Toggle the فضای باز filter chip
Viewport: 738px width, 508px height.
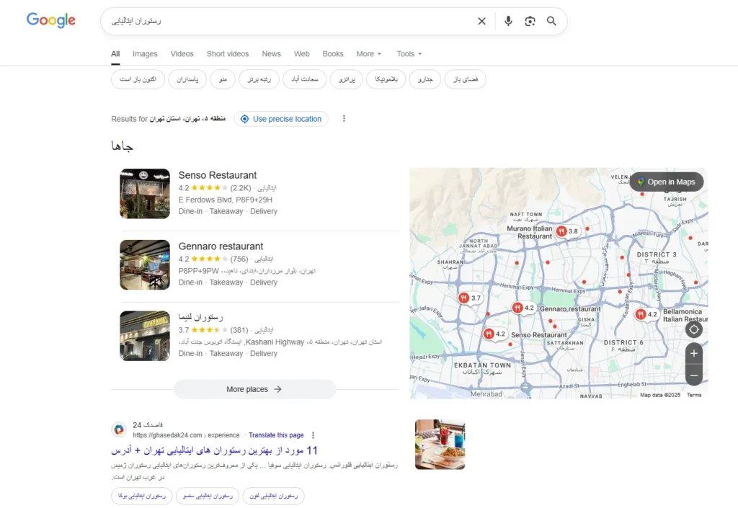[465, 79]
